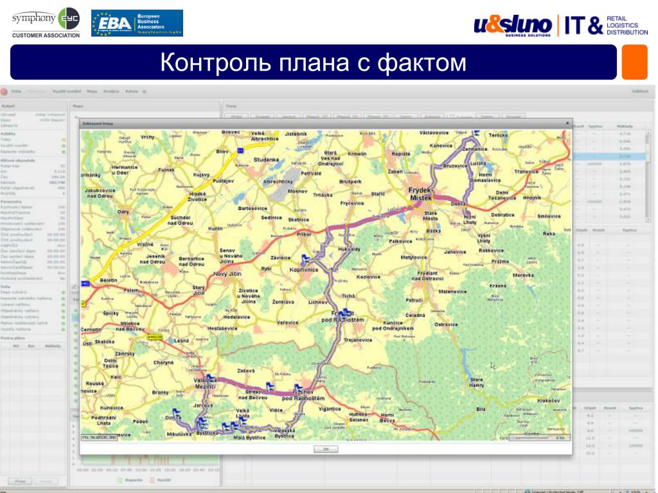Close the Zobrazení trasy map dialog
658x493 pixels.
point(567,123)
